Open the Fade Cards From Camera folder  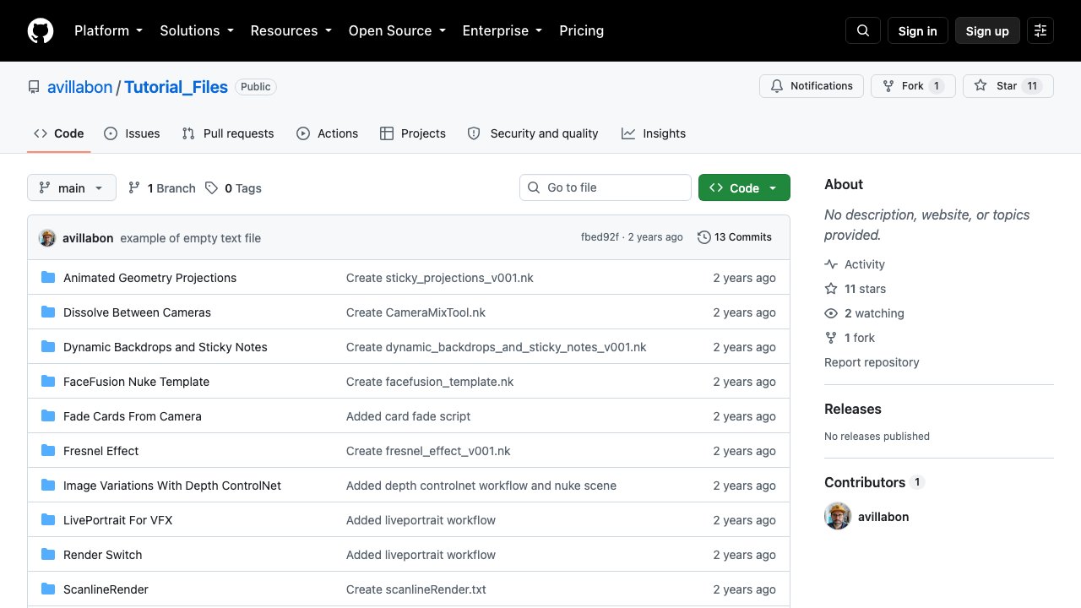click(133, 416)
